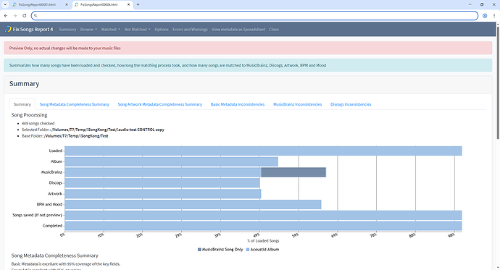Screen dimensions: 500x270
Task: Close the FixSongsReport00001.html tab
Action: coord(67,5)
